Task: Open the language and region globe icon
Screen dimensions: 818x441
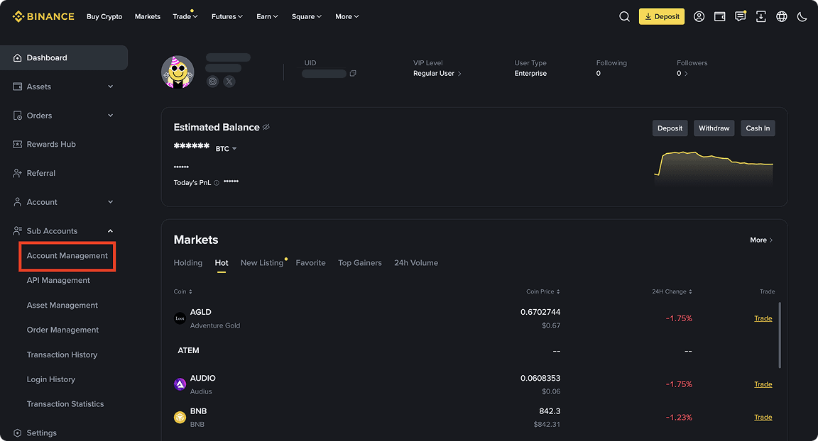Action: click(x=782, y=16)
